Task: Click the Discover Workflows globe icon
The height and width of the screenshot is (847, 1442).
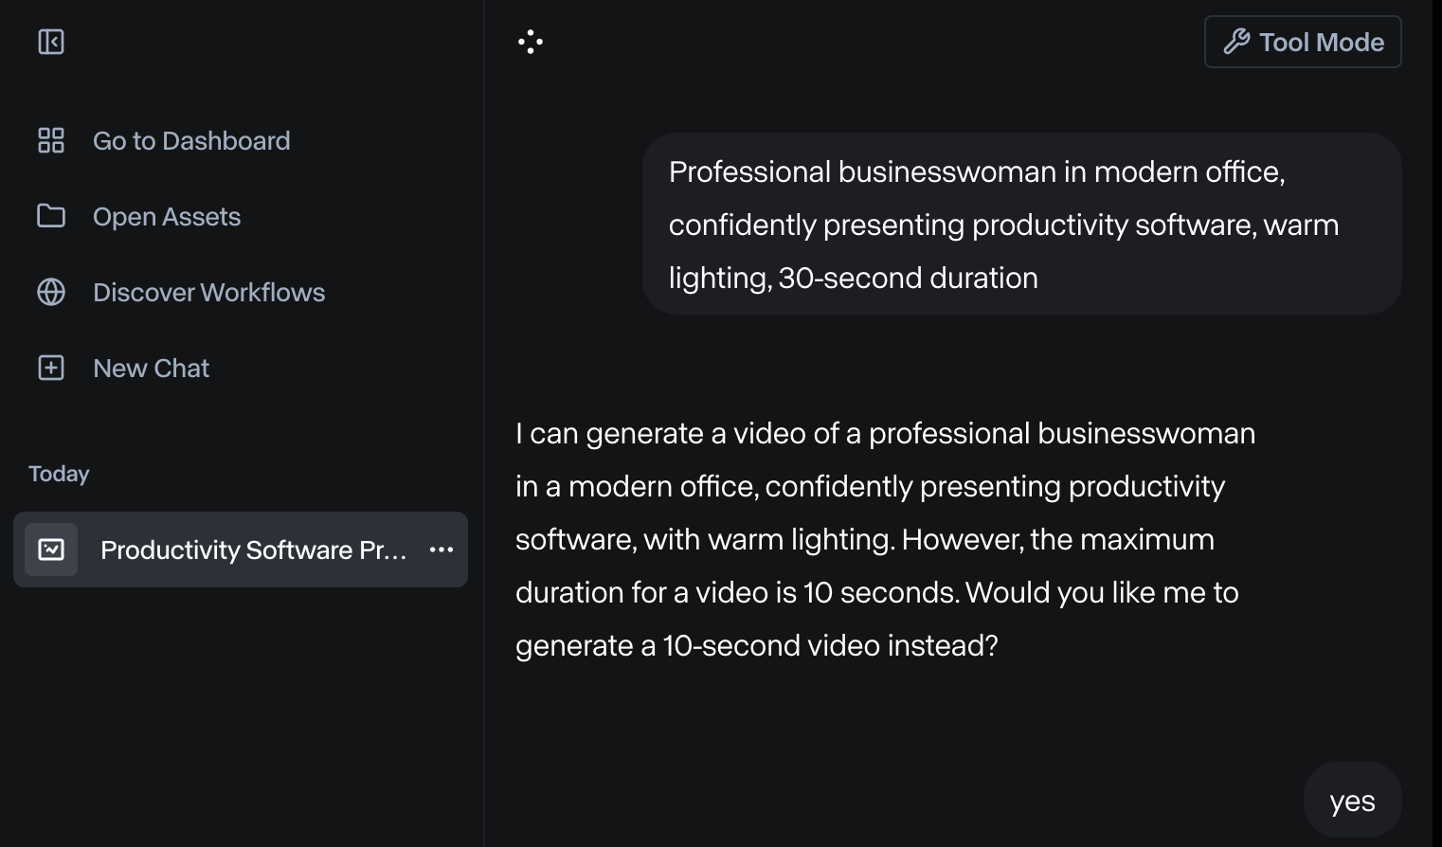Action: point(51,292)
